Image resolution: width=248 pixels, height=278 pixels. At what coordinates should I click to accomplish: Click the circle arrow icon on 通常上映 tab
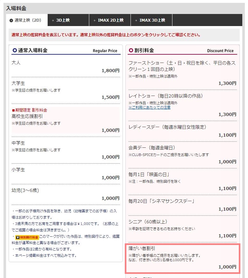tap(11, 20)
